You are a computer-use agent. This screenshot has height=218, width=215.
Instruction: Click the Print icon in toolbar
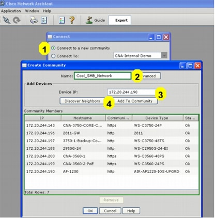[x=34, y=20]
